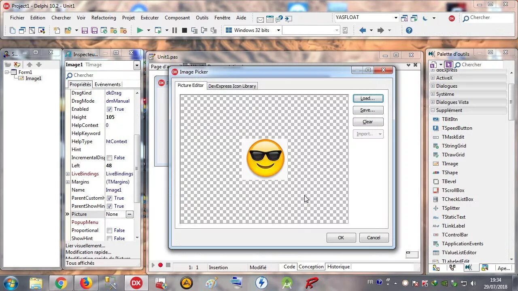Viewport: 518px width, 291px height.
Task: Toggle the Proportional property checkbox
Action: pyautogui.click(x=109, y=230)
